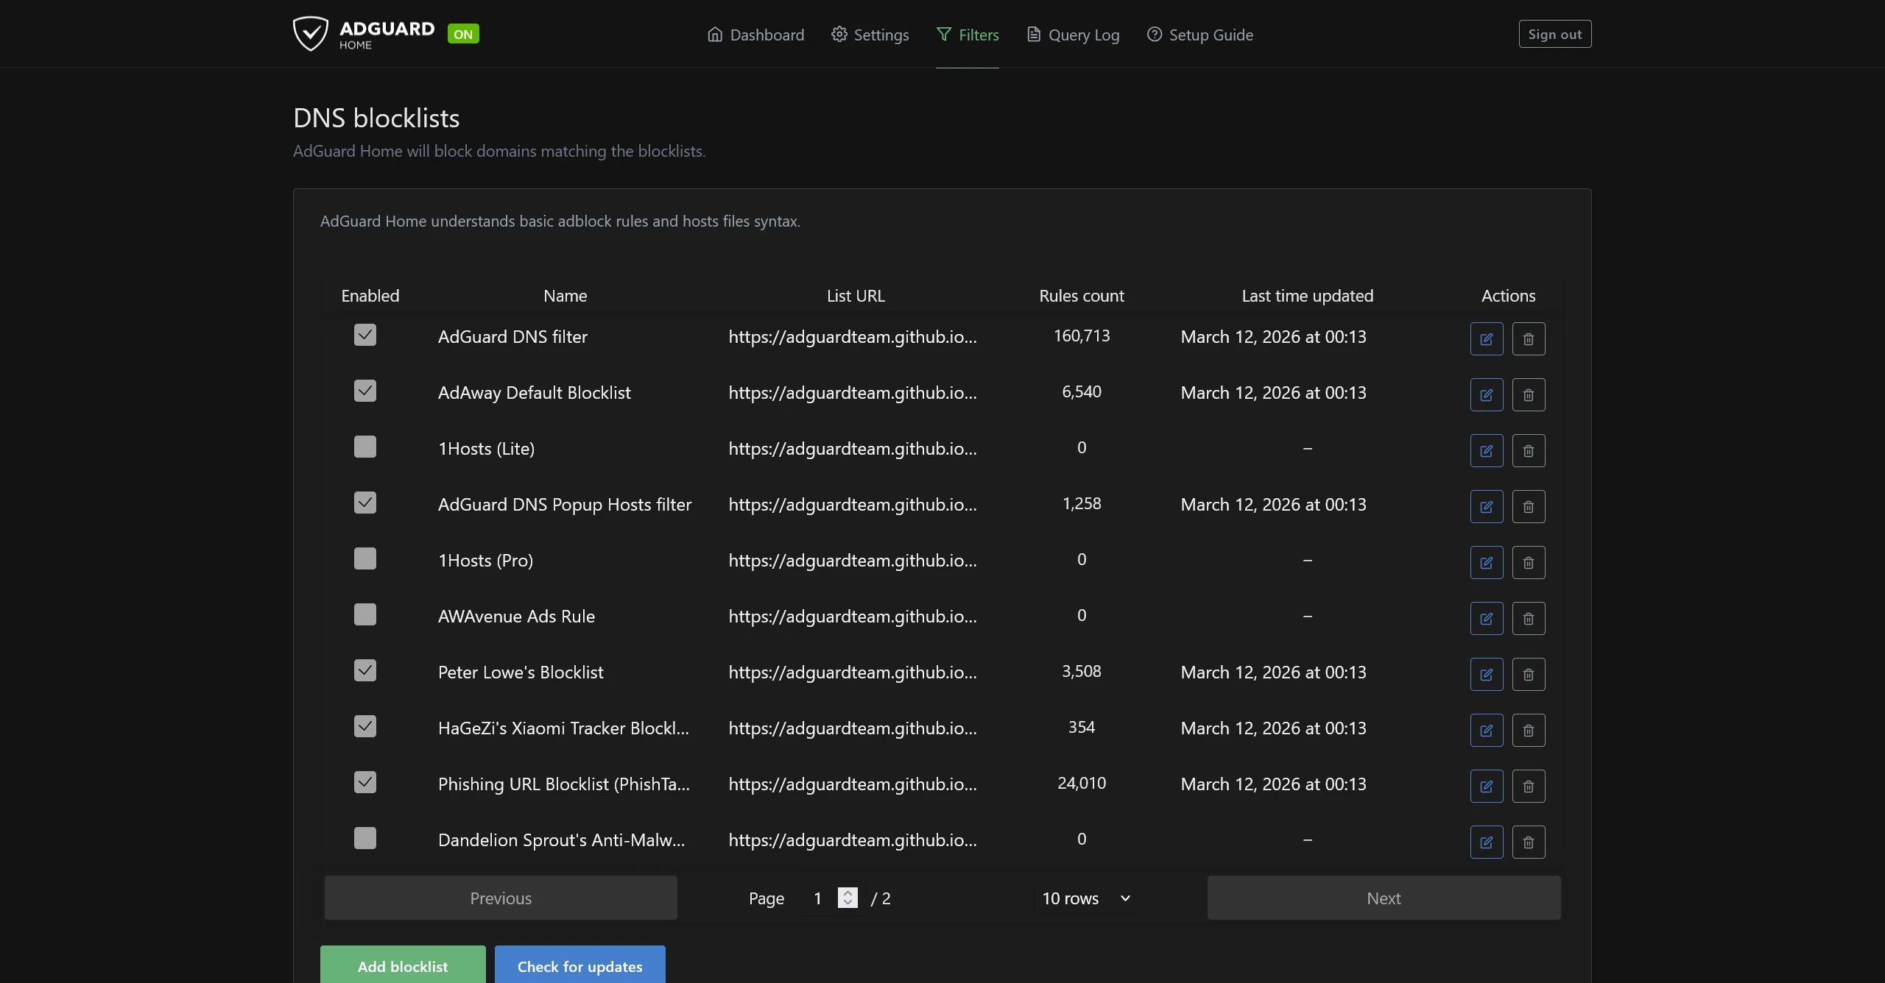Enable the 1Hosts (Lite) blocklist
1885x983 pixels.
pos(365,446)
